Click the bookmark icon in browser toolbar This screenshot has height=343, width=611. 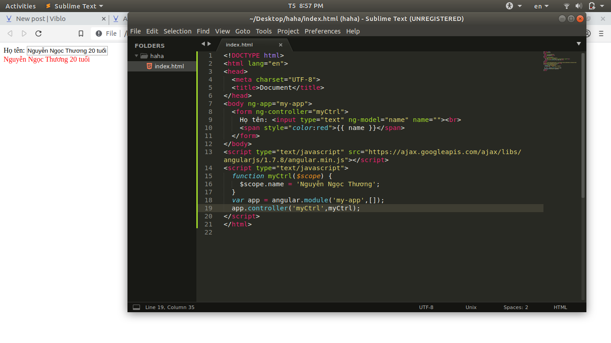[81, 33]
